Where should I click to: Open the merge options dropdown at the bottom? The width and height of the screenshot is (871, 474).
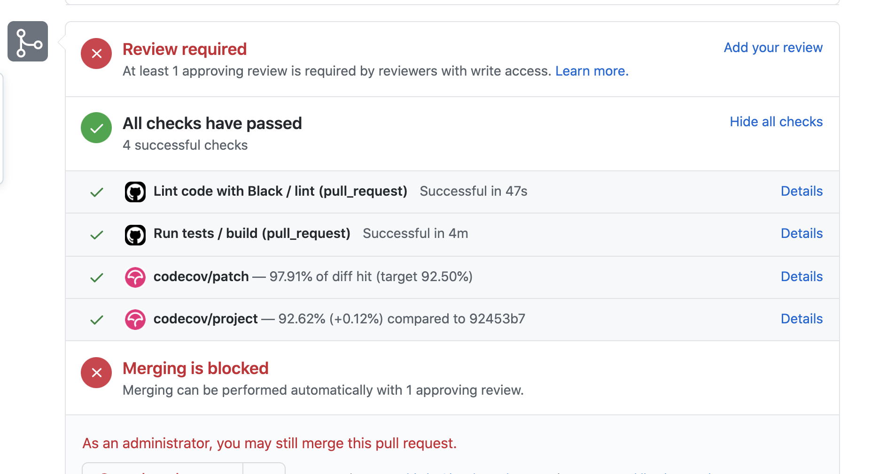coord(264,471)
